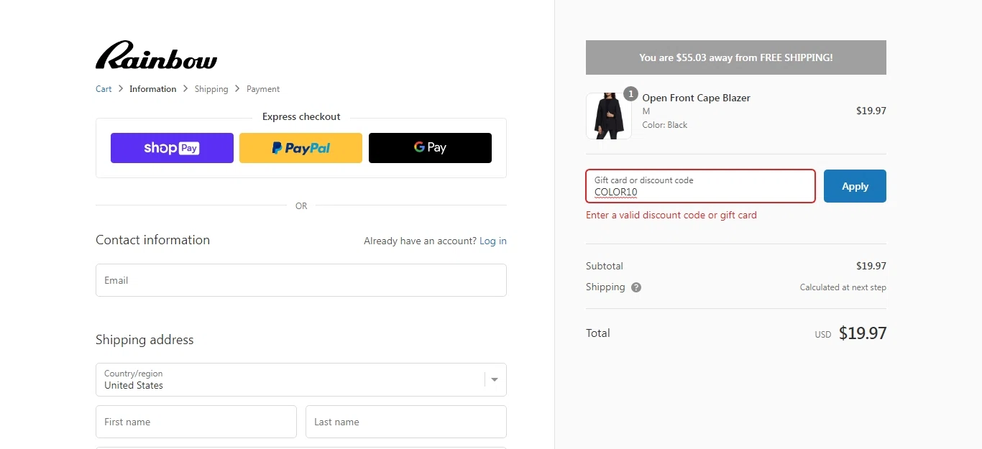The width and height of the screenshot is (982, 449).
Task: Click the shipping help question mark icon
Action: pos(636,287)
